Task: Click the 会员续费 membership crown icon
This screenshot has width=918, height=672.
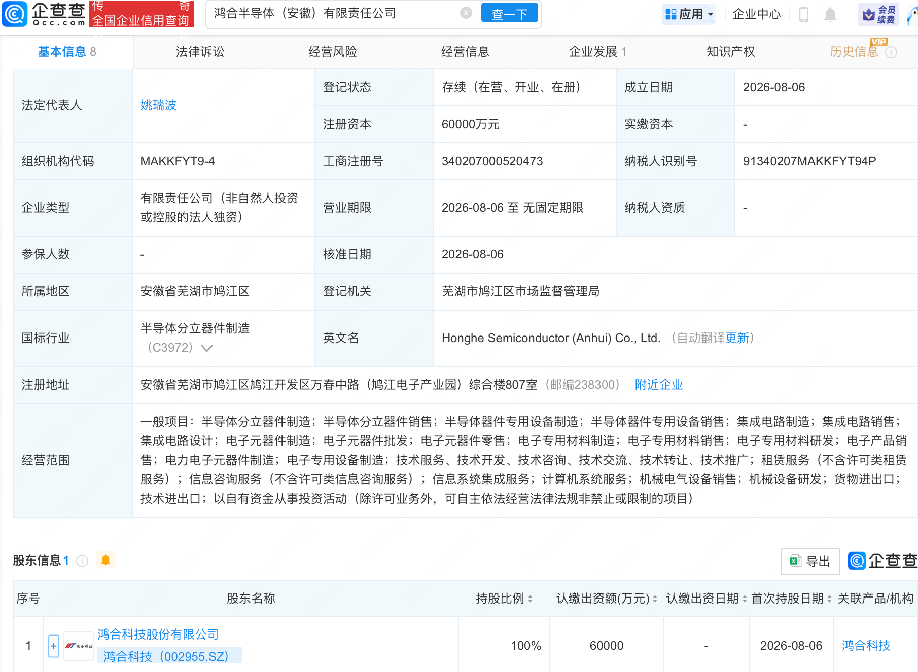Action: pyautogui.click(x=878, y=14)
